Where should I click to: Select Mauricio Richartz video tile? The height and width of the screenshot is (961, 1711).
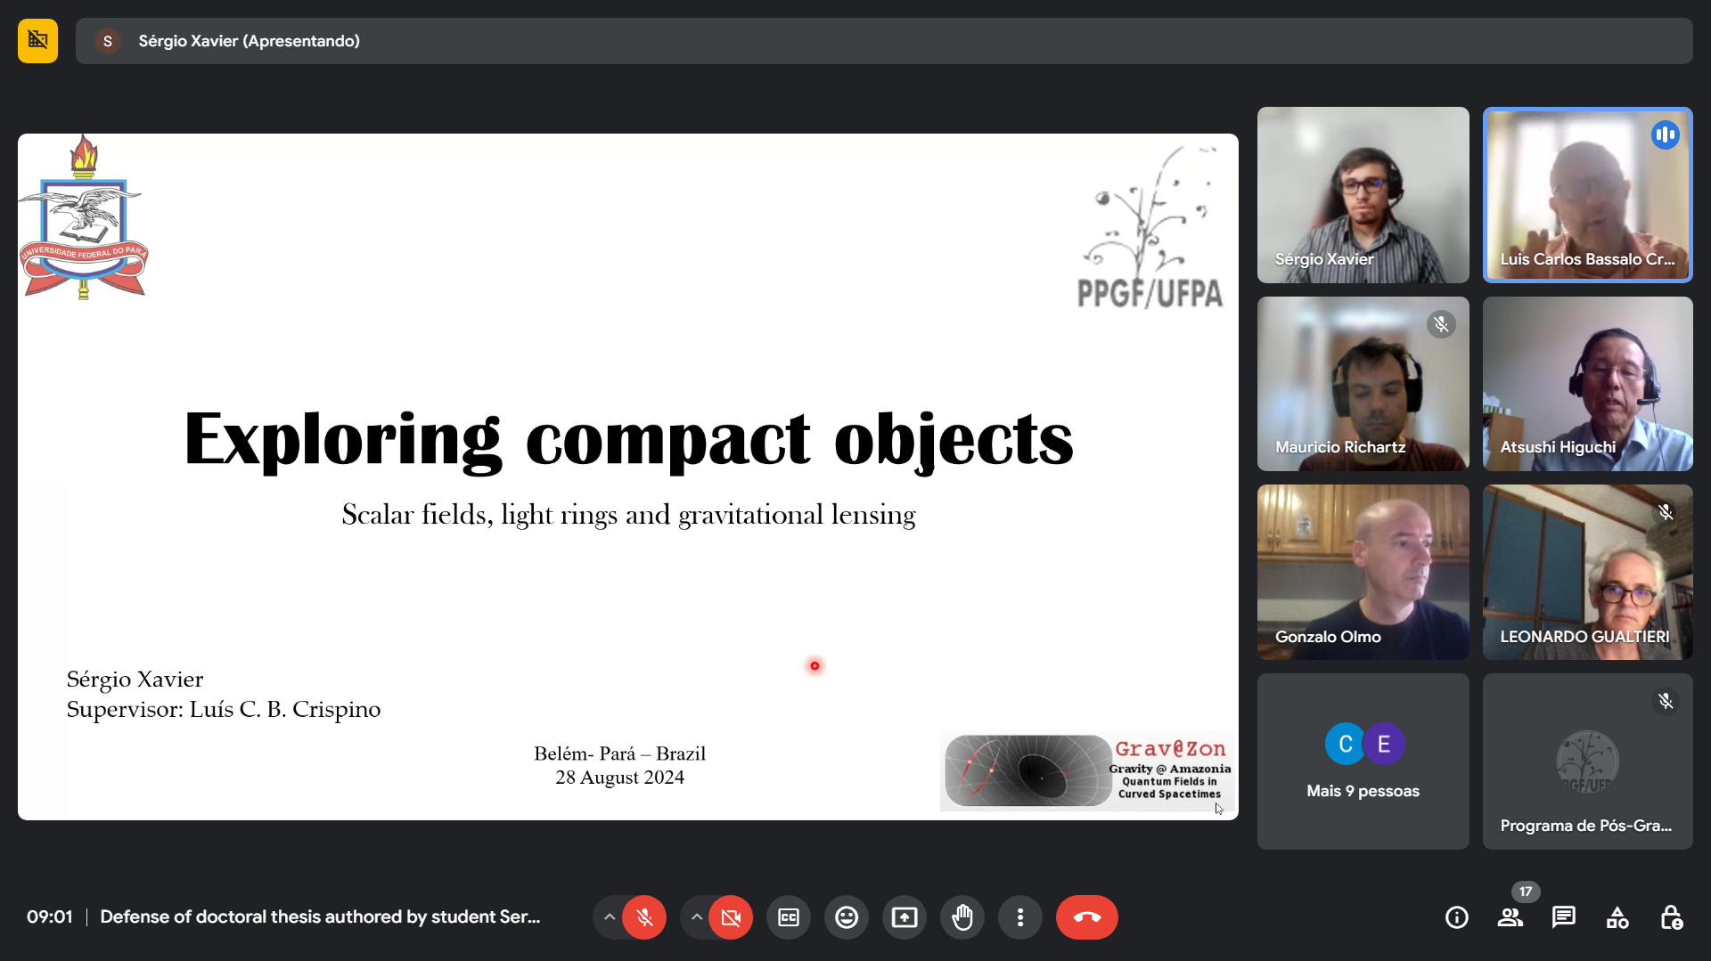pyautogui.click(x=1363, y=384)
